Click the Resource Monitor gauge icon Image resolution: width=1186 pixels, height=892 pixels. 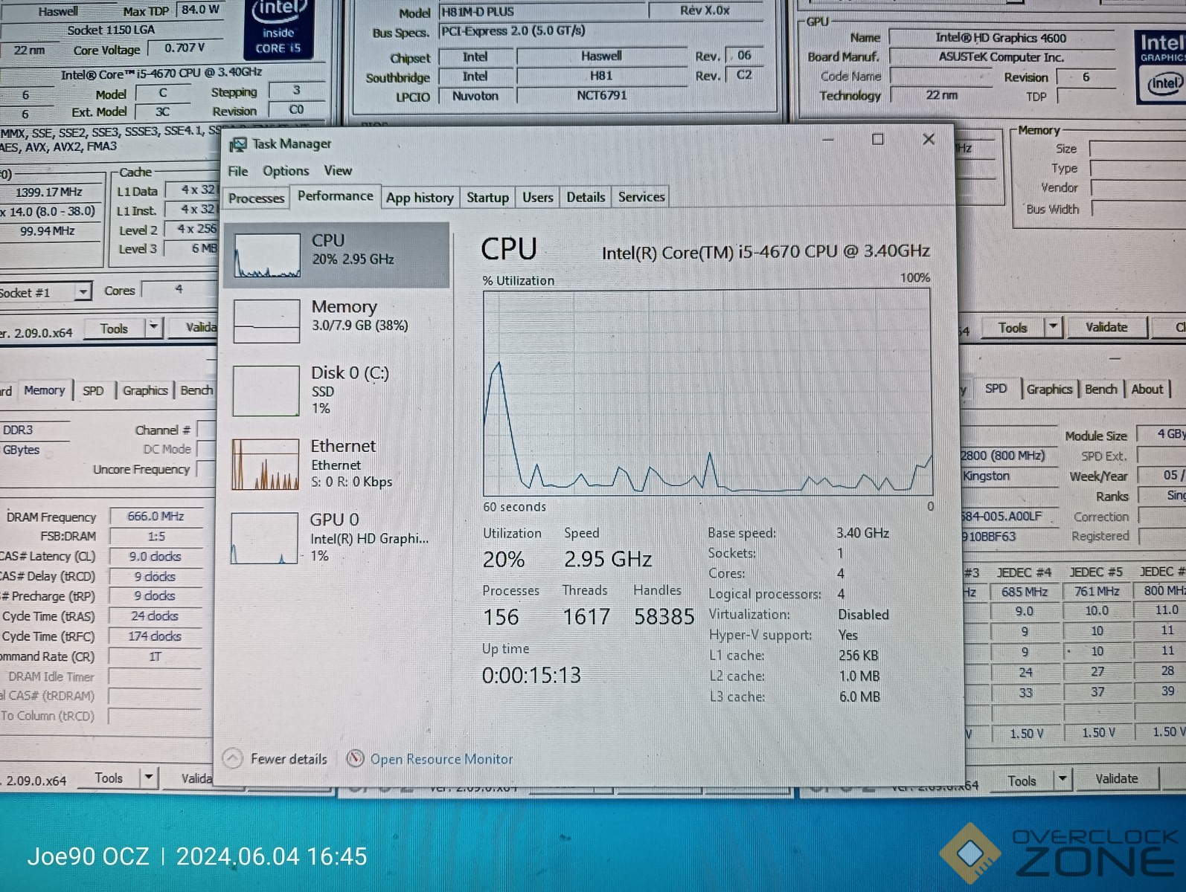(x=355, y=758)
